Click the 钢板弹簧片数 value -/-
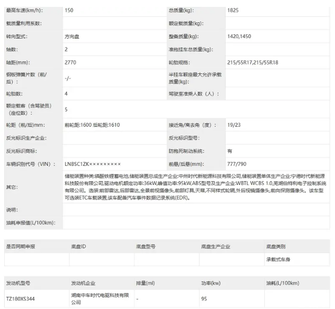The height and width of the screenshot is (309, 335). 68,78
